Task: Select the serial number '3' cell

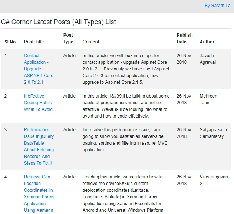Action: coord(6,130)
